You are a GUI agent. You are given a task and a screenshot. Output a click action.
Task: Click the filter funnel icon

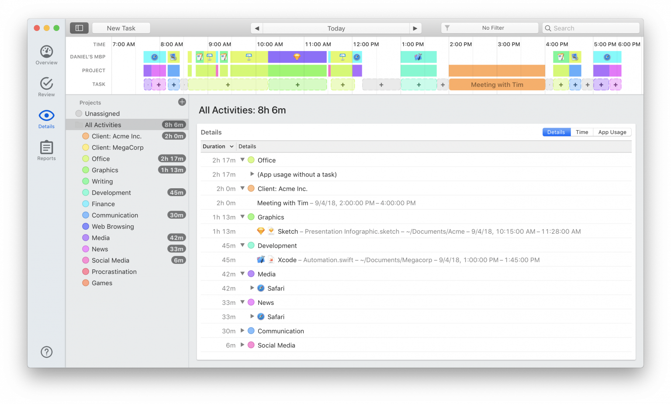(447, 28)
